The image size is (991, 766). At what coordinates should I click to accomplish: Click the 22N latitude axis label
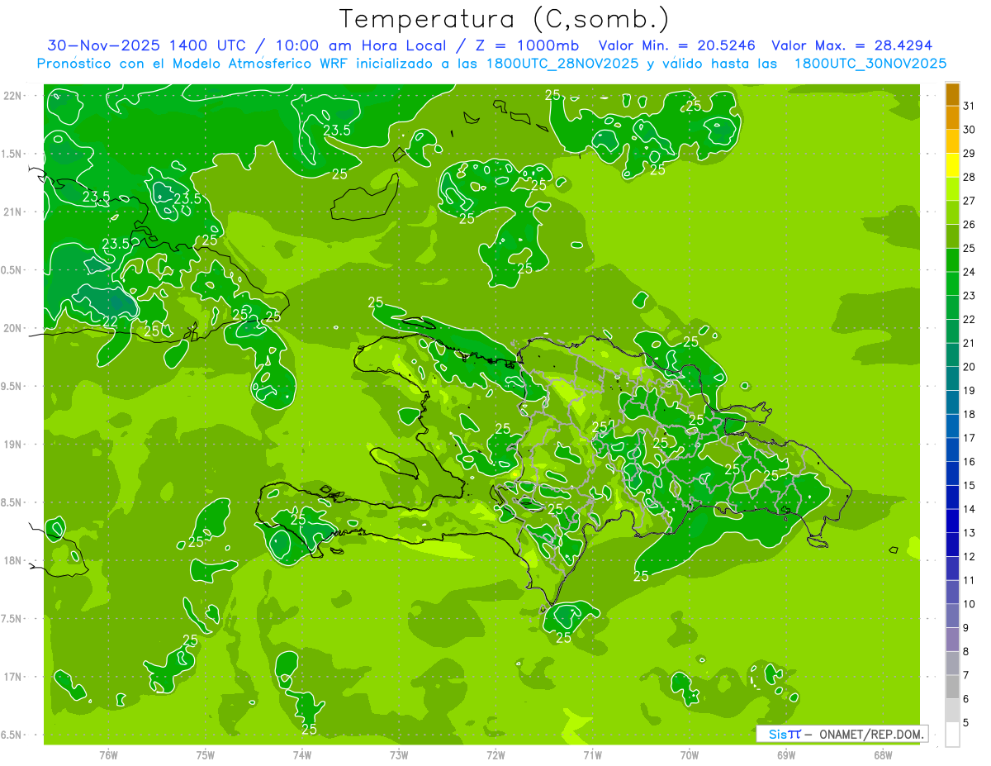click(x=12, y=95)
